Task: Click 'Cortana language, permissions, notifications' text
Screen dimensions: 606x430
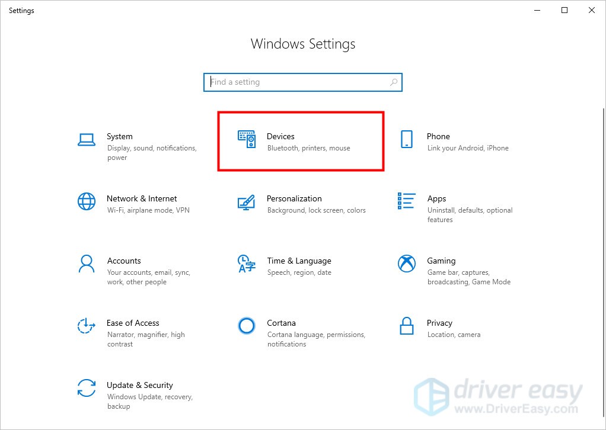Action: point(316,339)
